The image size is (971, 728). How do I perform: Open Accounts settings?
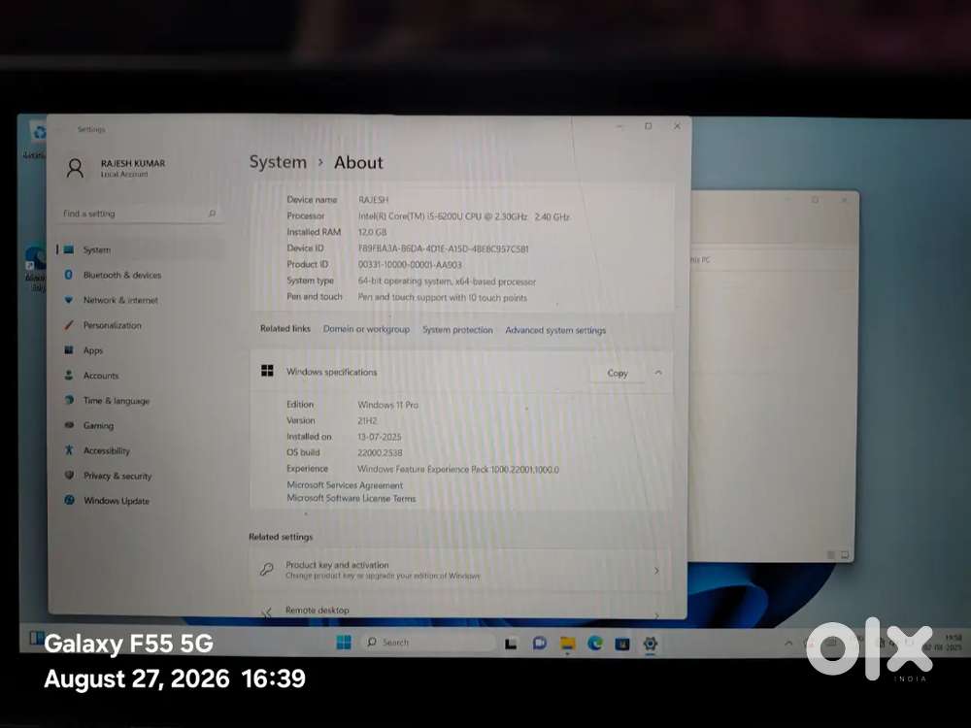pos(140,375)
